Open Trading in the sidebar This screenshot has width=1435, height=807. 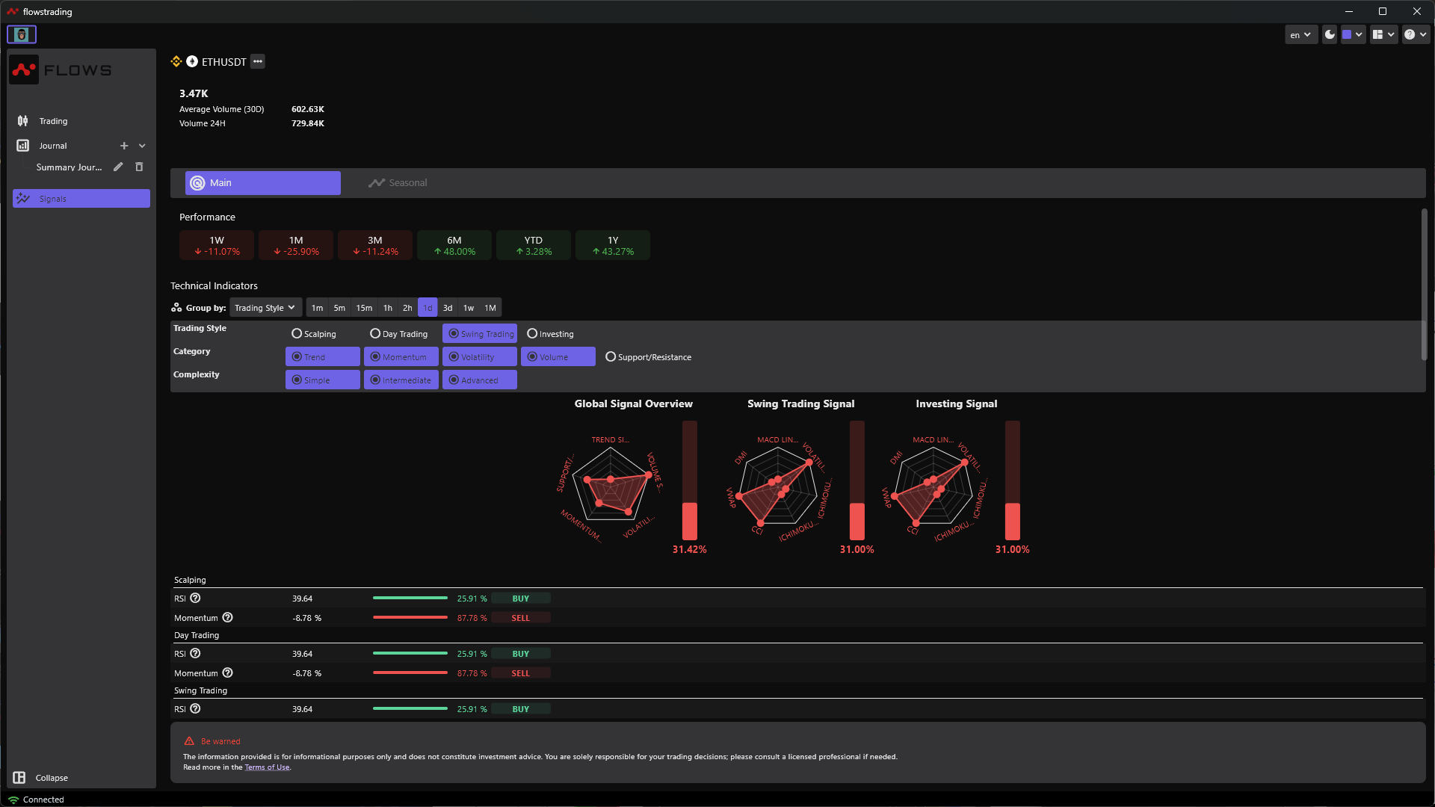[x=53, y=121]
